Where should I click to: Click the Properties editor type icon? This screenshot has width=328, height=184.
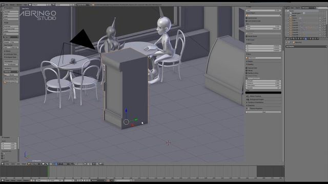(x=288, y=39)
